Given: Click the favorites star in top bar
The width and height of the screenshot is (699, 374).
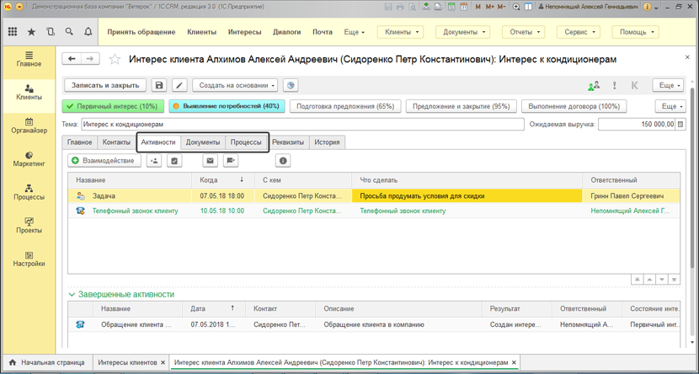Looking at the screenshot, I should tap(32, 33).
